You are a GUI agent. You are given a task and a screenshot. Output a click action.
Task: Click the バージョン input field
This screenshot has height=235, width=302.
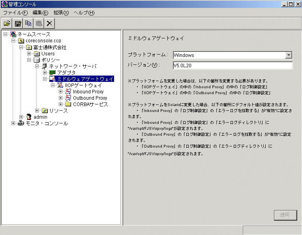pos(233,65)
